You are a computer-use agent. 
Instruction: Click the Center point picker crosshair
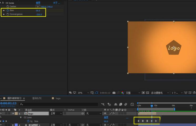[38, 7]
